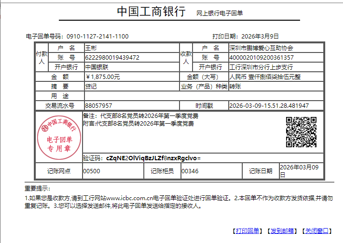Select receipt number 0910-1127-2141-1100
Viewport: 343px width, 243px height.
click(97, 37)
